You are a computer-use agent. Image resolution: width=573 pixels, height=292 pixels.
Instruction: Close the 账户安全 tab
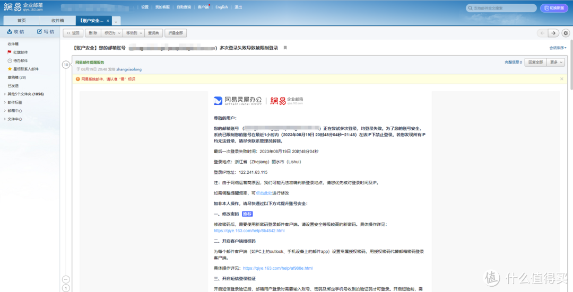[108, 21]
